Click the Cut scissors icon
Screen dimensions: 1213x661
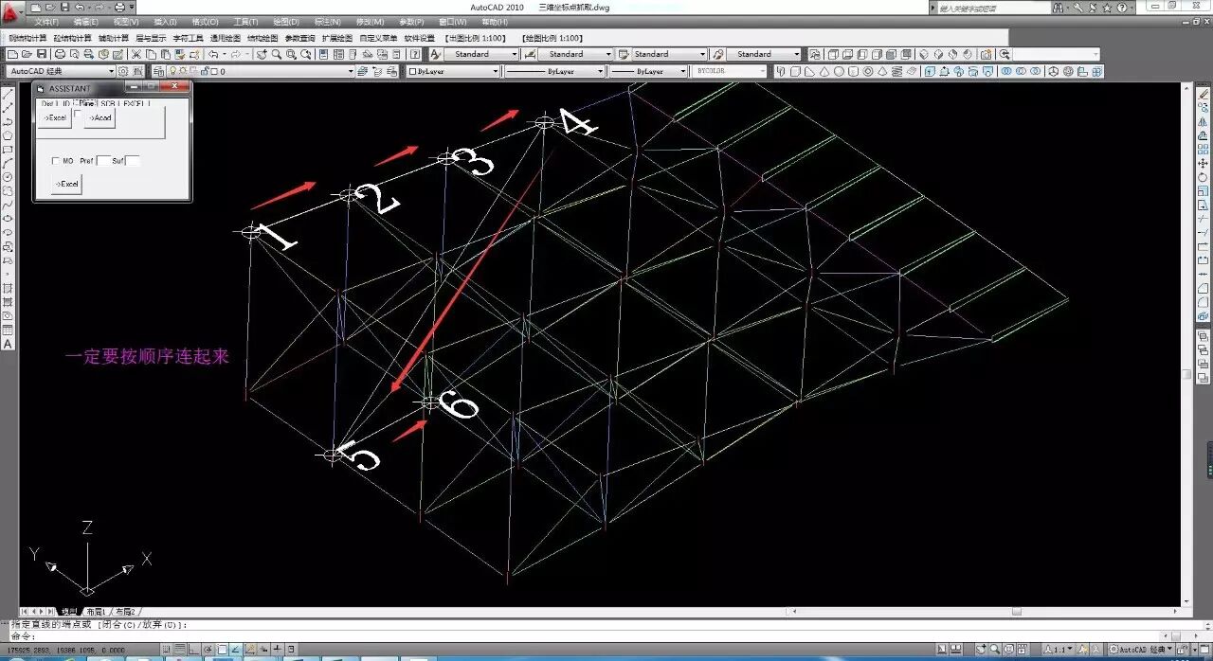tap(136, 54)
